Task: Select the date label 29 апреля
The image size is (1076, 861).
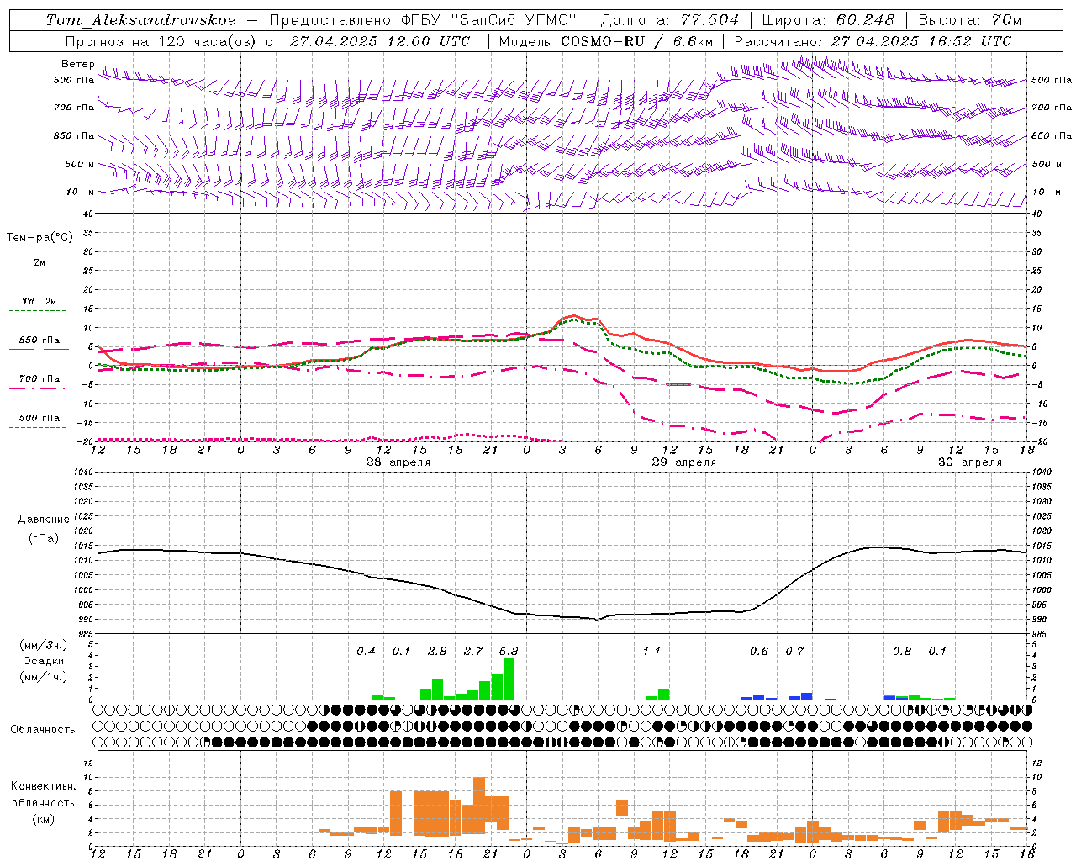Action: coord(683,462)
